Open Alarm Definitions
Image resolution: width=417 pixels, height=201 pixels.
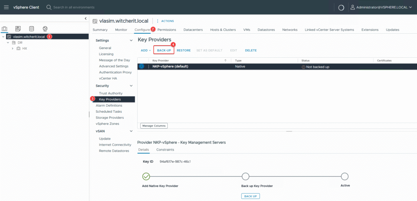(109, 105)
